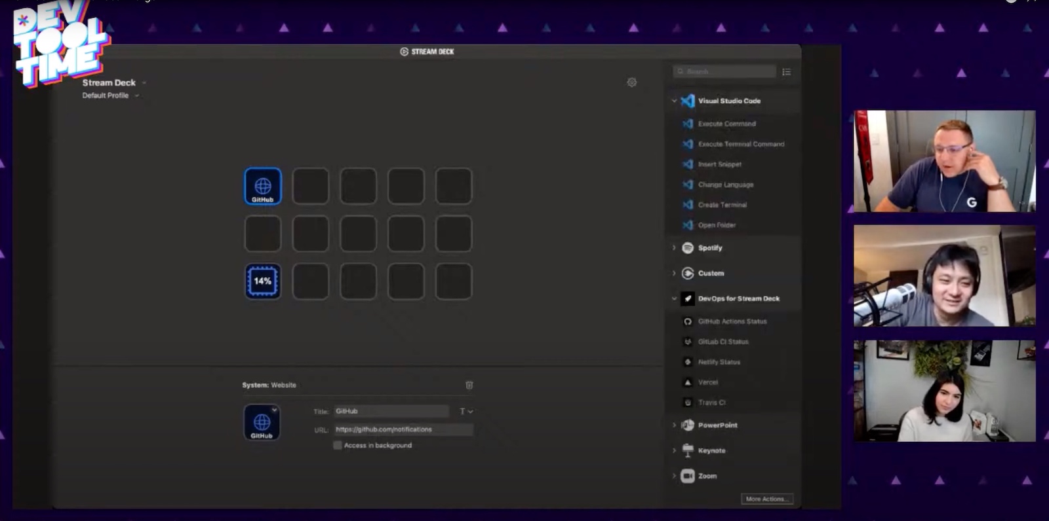Click the empty key right of 14% key
The image size is (1049, 521).
click(311, 281)
